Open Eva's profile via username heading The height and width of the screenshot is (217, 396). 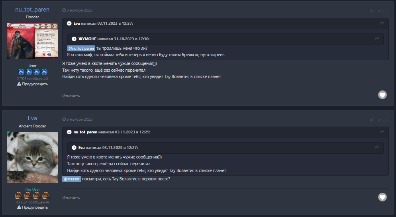[32, 118]
